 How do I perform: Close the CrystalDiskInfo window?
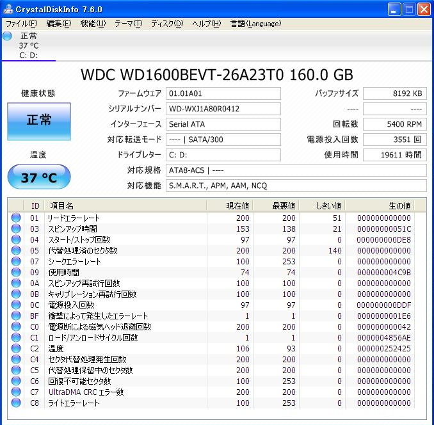coord(424,10)
